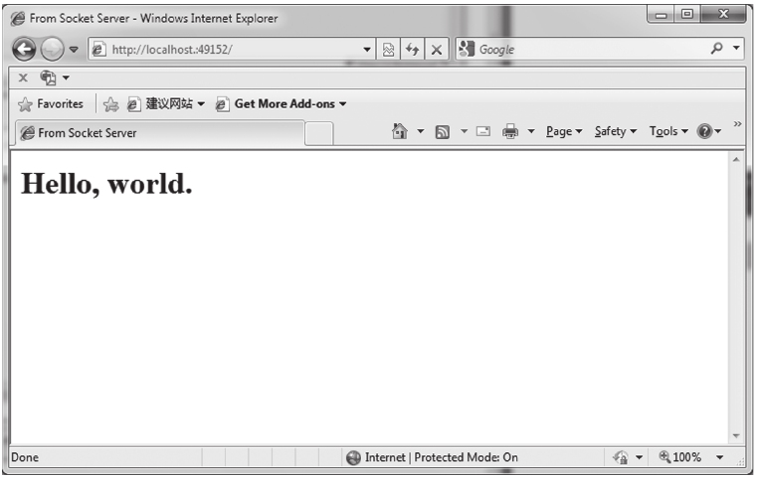Open the Page menu
This screenshot has width=757, height=478.
tap(564, 131)
